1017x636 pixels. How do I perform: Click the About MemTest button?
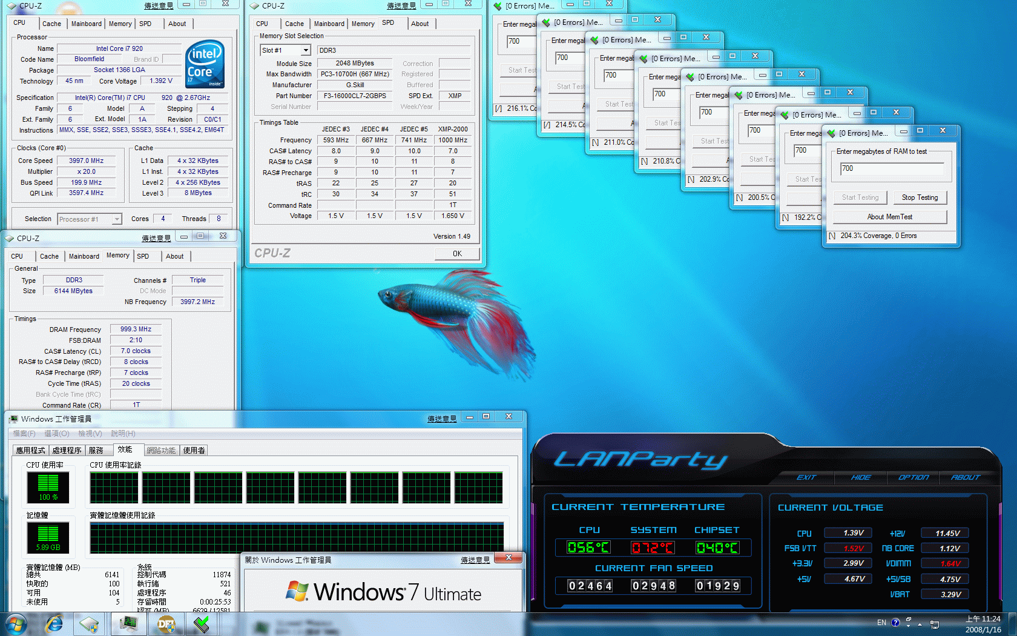(889, 217)
